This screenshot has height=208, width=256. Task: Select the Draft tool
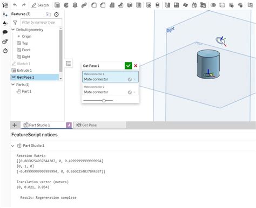point(112,5)
